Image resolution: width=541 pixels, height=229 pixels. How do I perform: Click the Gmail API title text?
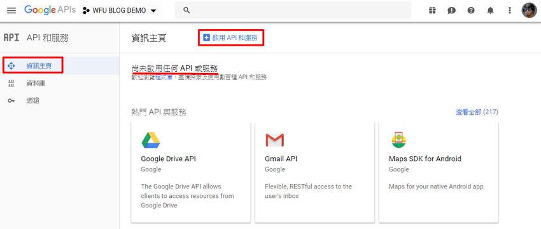[x=281, y=159]
